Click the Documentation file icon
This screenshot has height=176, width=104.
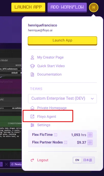32,75
